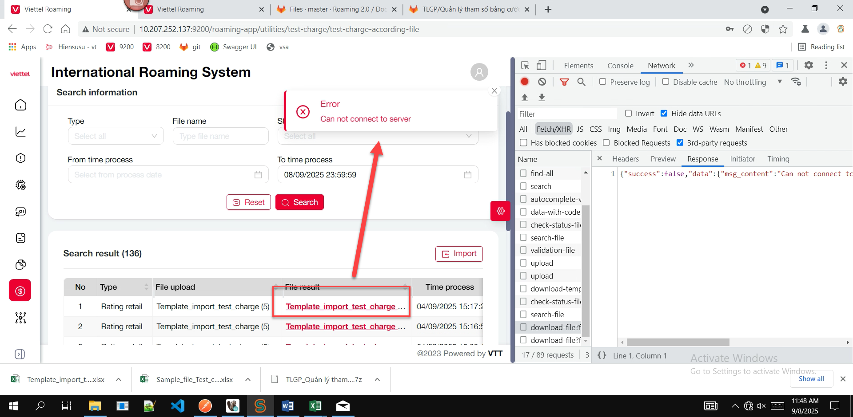Viewport: 853px width, 417px height.
Task: Open the Preview tab of the request
Action: pos(663,159)
